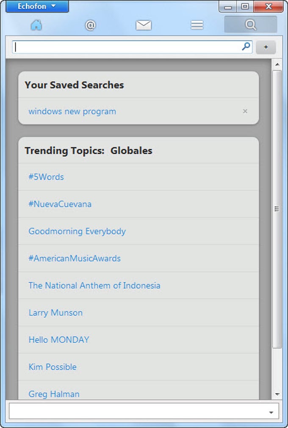Click the scroll down arrow

pos(277,394)
